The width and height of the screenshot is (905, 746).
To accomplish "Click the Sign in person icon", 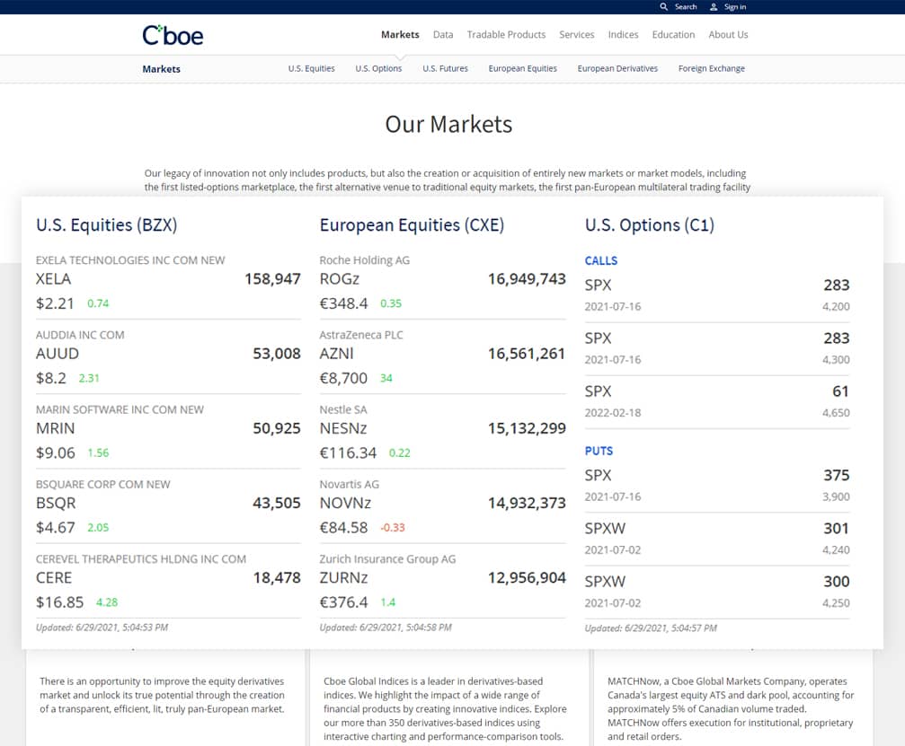I will [x=714, y=7].
